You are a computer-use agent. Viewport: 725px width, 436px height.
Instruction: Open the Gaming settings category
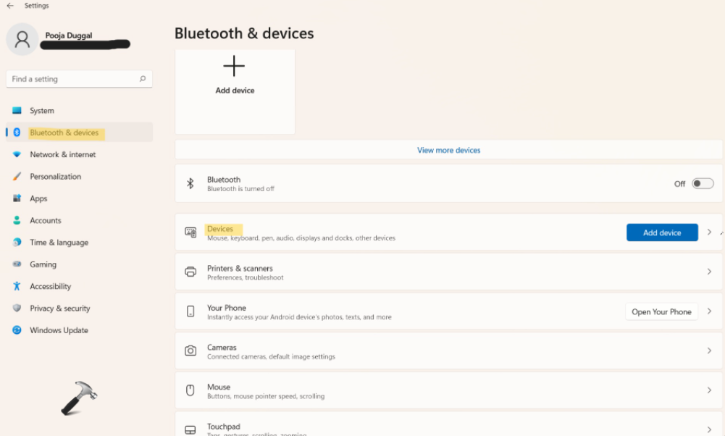[x=43, y=264]
